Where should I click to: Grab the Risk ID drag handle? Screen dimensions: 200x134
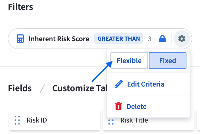17,120
